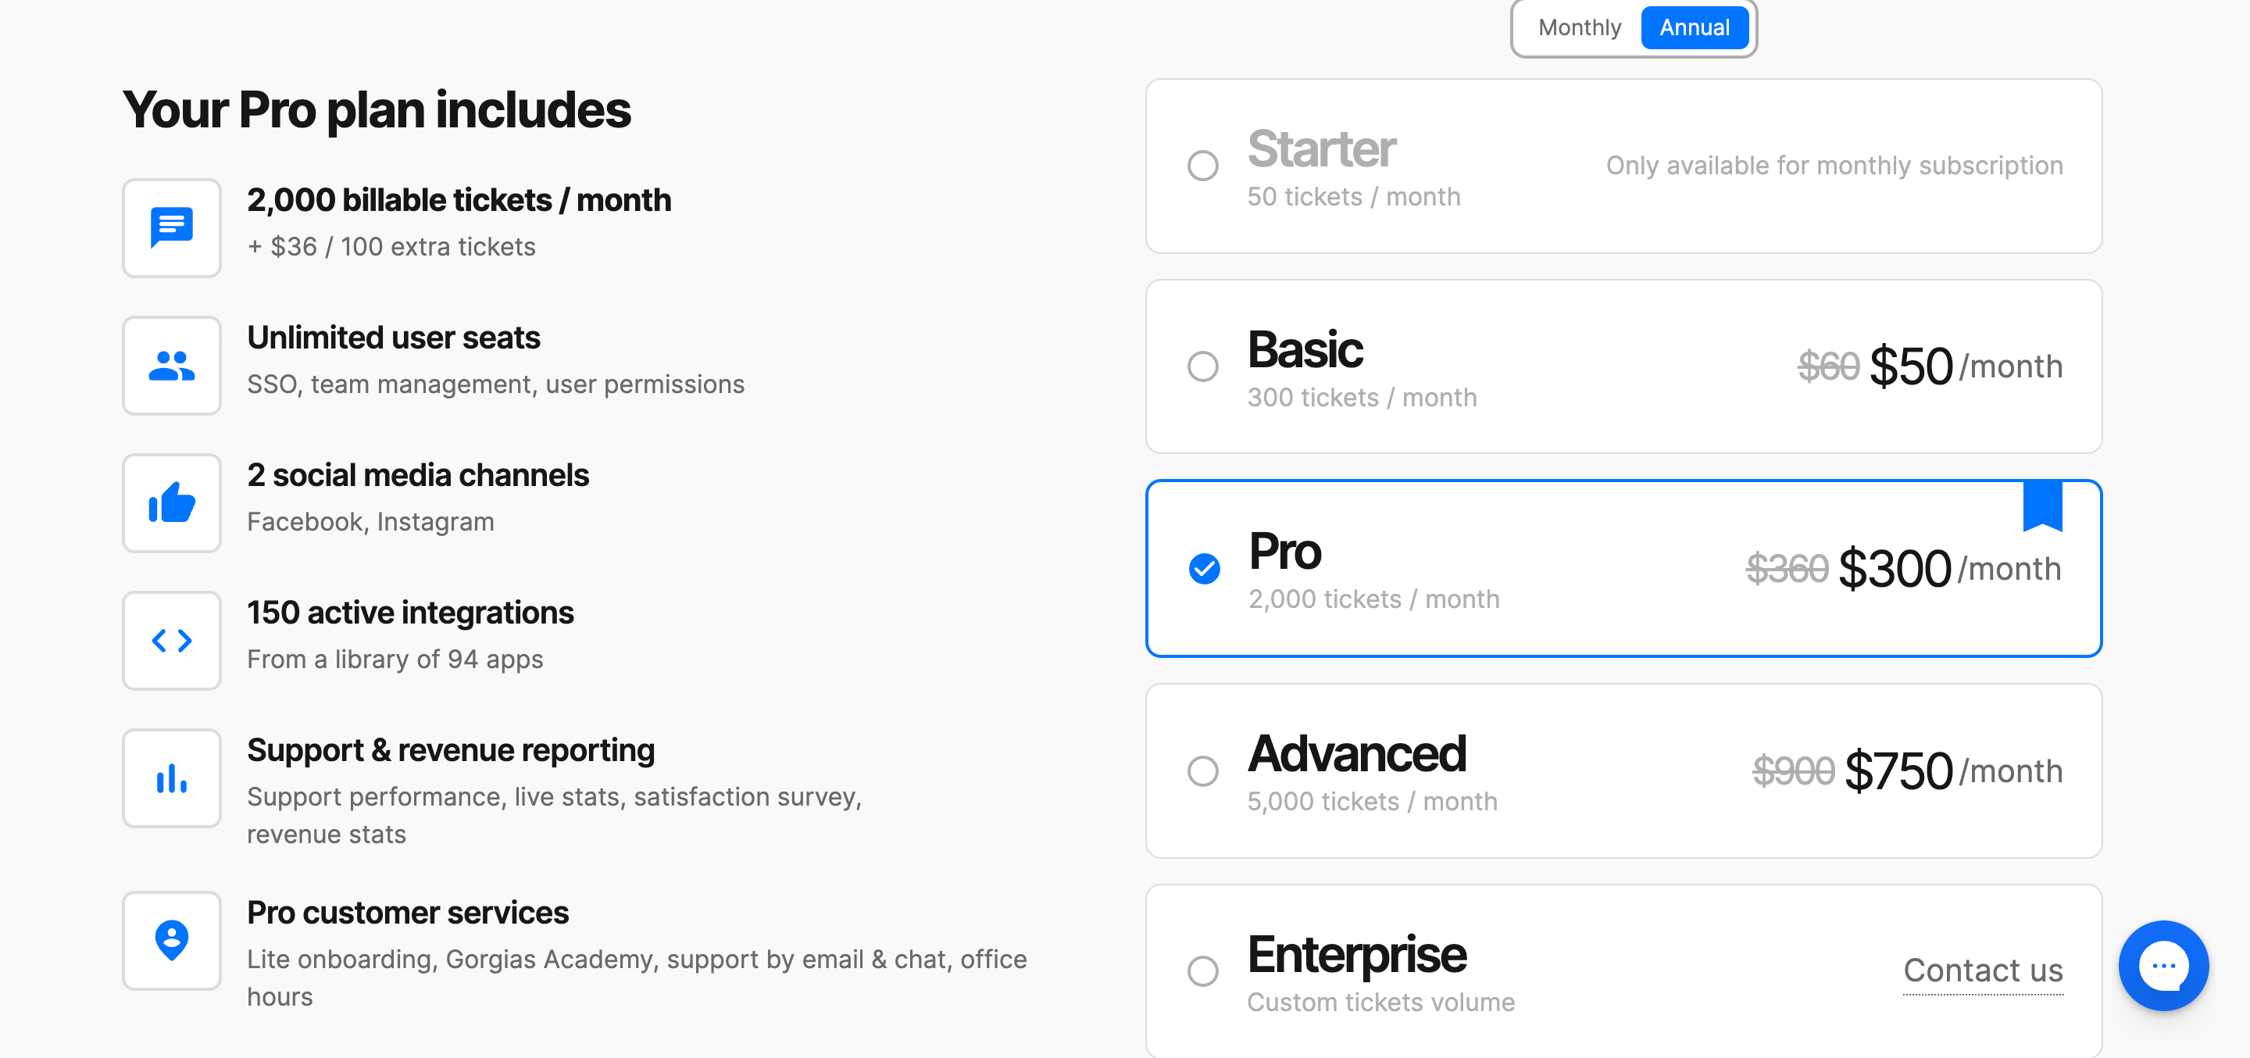This screenshot has width=2250, height=1058.
Task: Open the Contact us link
Action: pos(1983,970)
